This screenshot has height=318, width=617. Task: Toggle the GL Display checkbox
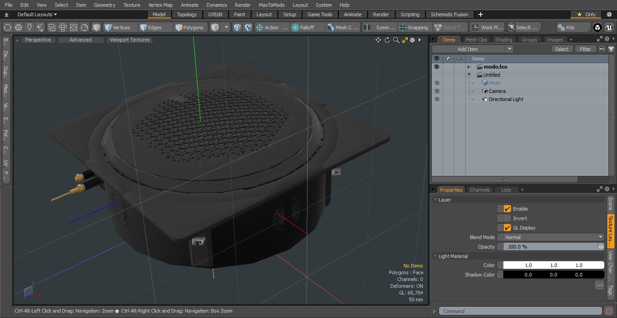tap(507, 228)
